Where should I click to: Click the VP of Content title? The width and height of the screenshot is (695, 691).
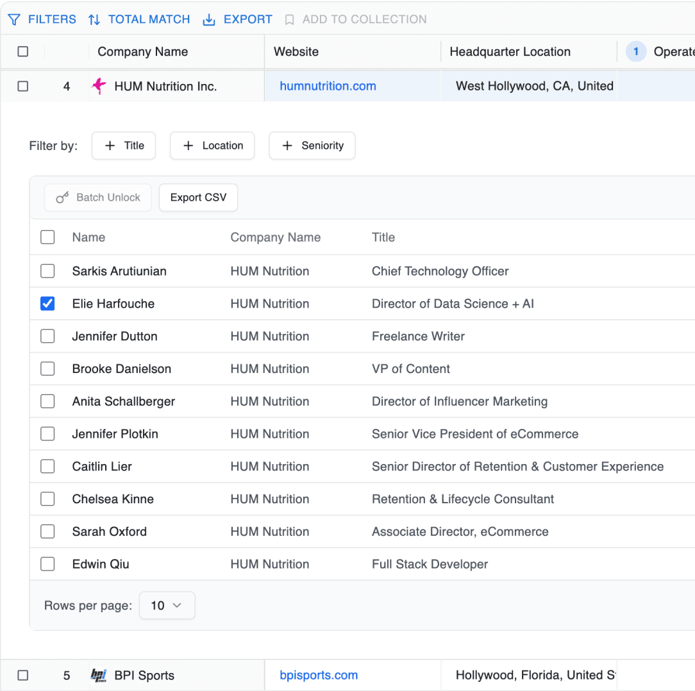411,369
